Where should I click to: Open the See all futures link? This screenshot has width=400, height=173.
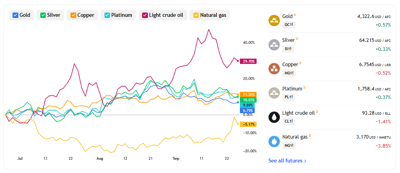tap(288, 161)
